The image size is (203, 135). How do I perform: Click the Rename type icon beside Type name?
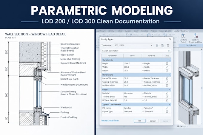[157, 45]
